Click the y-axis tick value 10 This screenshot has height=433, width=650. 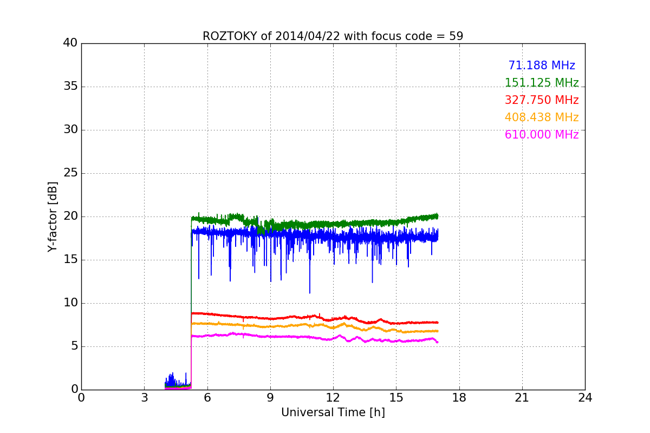(70, 303)
